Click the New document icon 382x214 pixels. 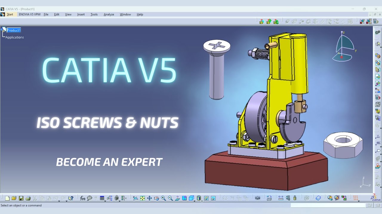[x=7, y=198]
